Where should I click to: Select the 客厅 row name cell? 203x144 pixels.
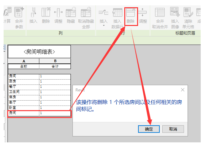24,102
